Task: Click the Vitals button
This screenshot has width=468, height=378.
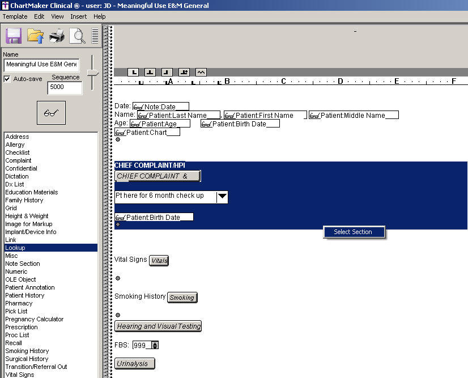Action: click(x=159, y=261)
